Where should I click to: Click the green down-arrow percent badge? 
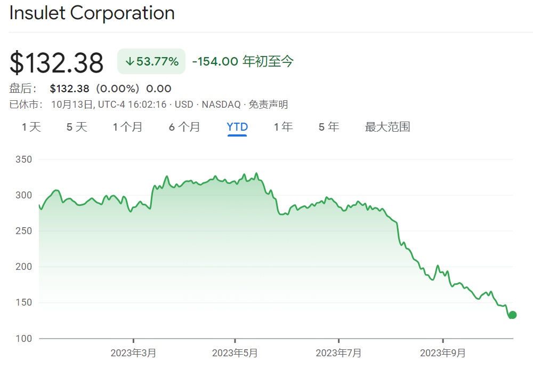pos(151,61)
